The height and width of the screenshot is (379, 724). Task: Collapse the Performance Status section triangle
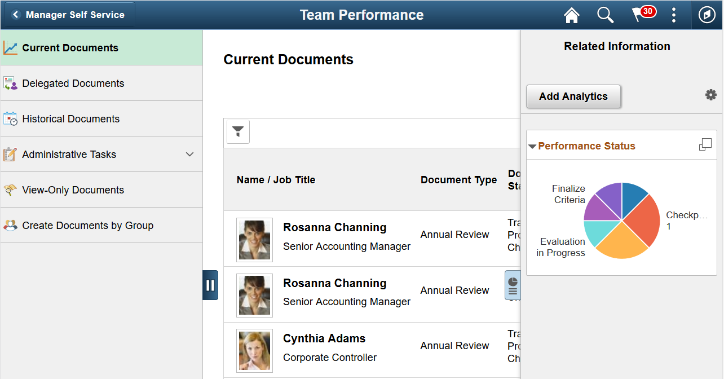pyautogui.click(x=532, y=147)
